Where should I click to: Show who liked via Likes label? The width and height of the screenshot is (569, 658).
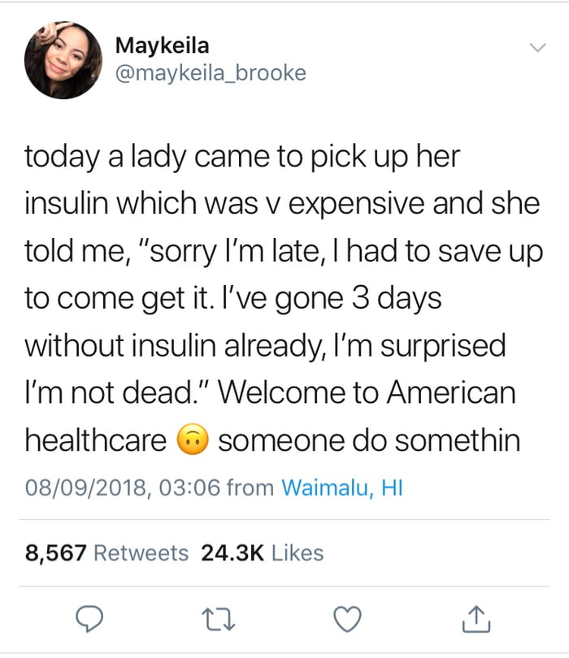point(298,553)
